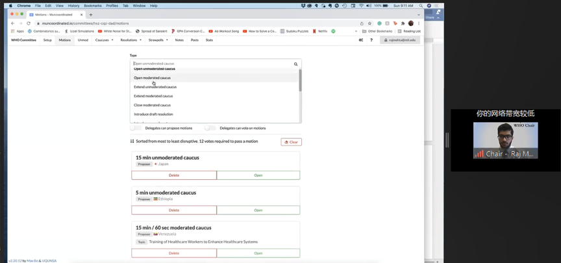Open the Apps grid bookmark

click(18, 31)
